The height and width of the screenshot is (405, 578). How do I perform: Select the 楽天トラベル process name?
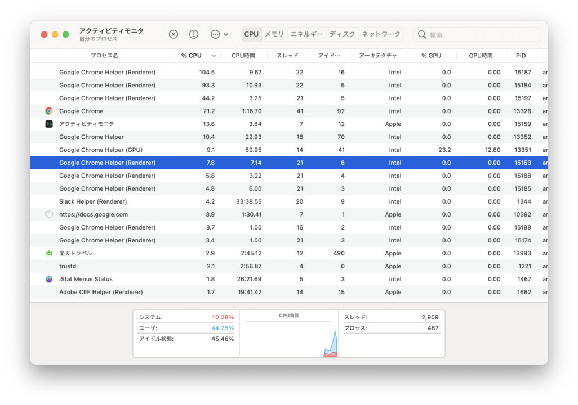(75, 253)
